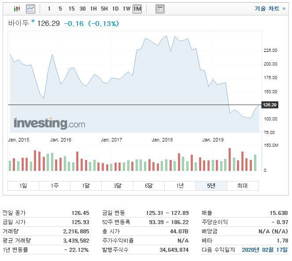This screenshot has height=261, width=292.
Task: Click the 150.0M volume axis label
Action: tap(271, 145)
